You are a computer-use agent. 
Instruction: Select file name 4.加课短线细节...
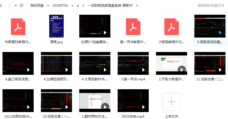point(56,79)
